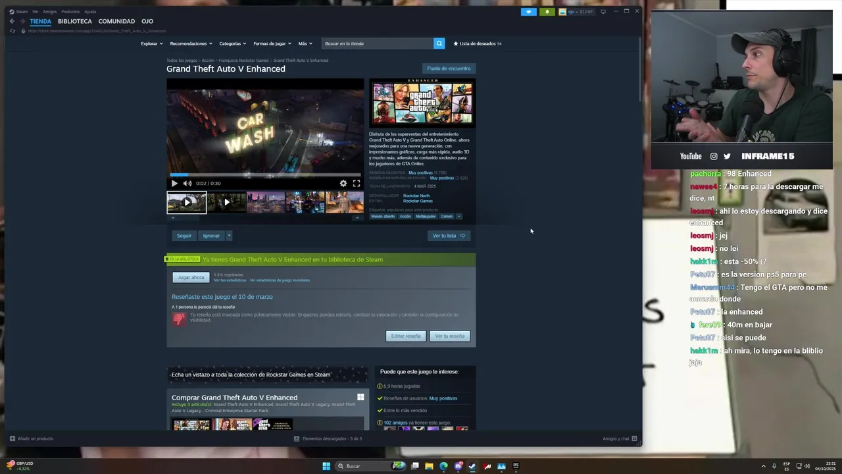Open the green notifications bell
Screen dimensions: 842x474
tap(547, 11)
